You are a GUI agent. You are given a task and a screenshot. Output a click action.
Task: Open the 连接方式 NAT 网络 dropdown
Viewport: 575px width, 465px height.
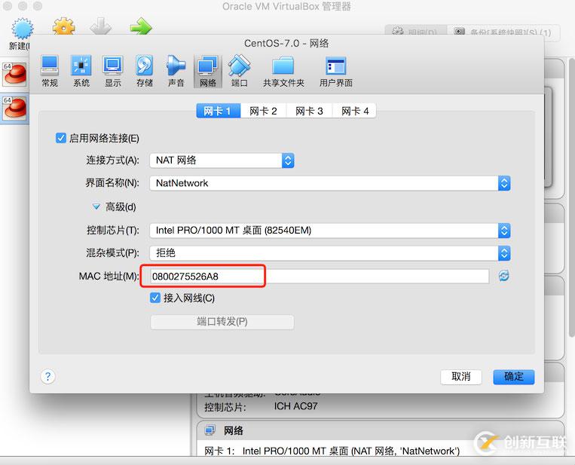222,161
